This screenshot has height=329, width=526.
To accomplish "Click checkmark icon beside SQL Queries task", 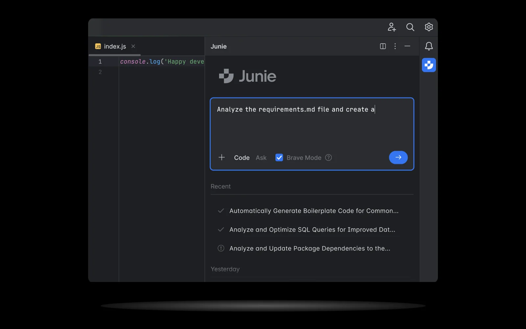I will click(221, 230).
